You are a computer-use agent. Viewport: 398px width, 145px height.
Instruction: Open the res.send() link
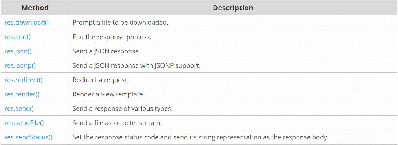pos(19,108)
